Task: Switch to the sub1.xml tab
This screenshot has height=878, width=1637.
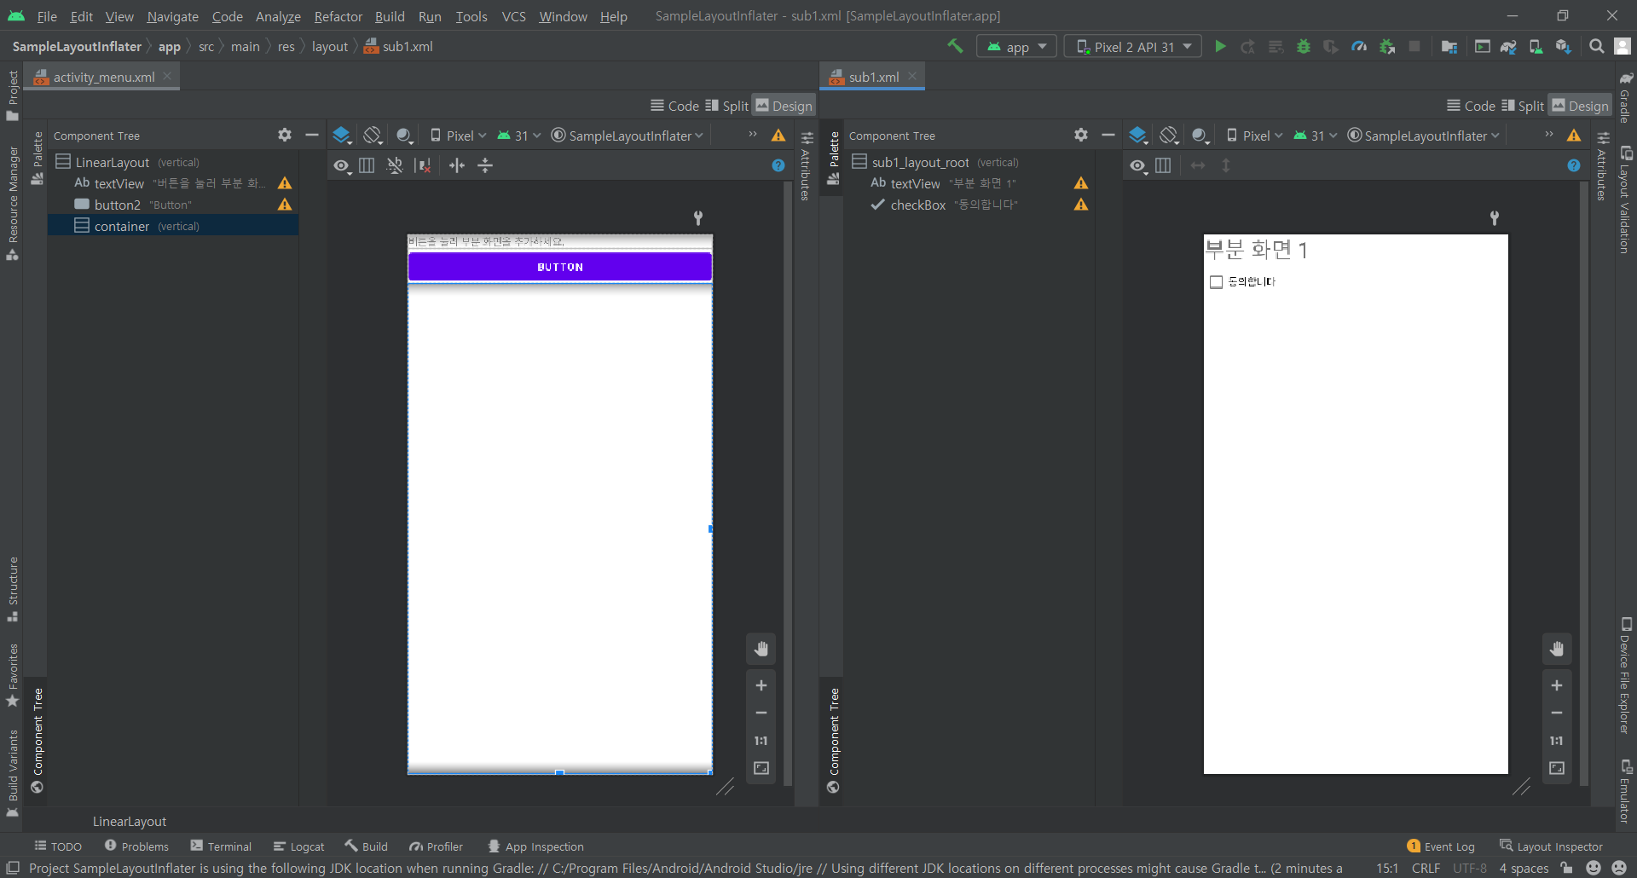Action: pos(874,77)
